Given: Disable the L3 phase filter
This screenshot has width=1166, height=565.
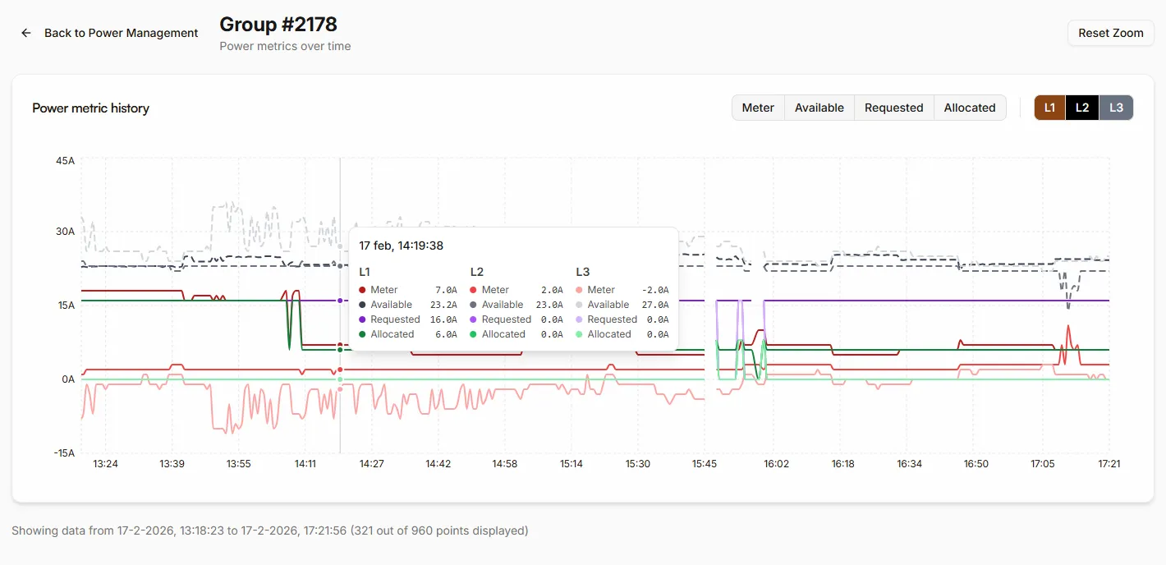Looking at the screenshot, I should [x=1116, y=107].
